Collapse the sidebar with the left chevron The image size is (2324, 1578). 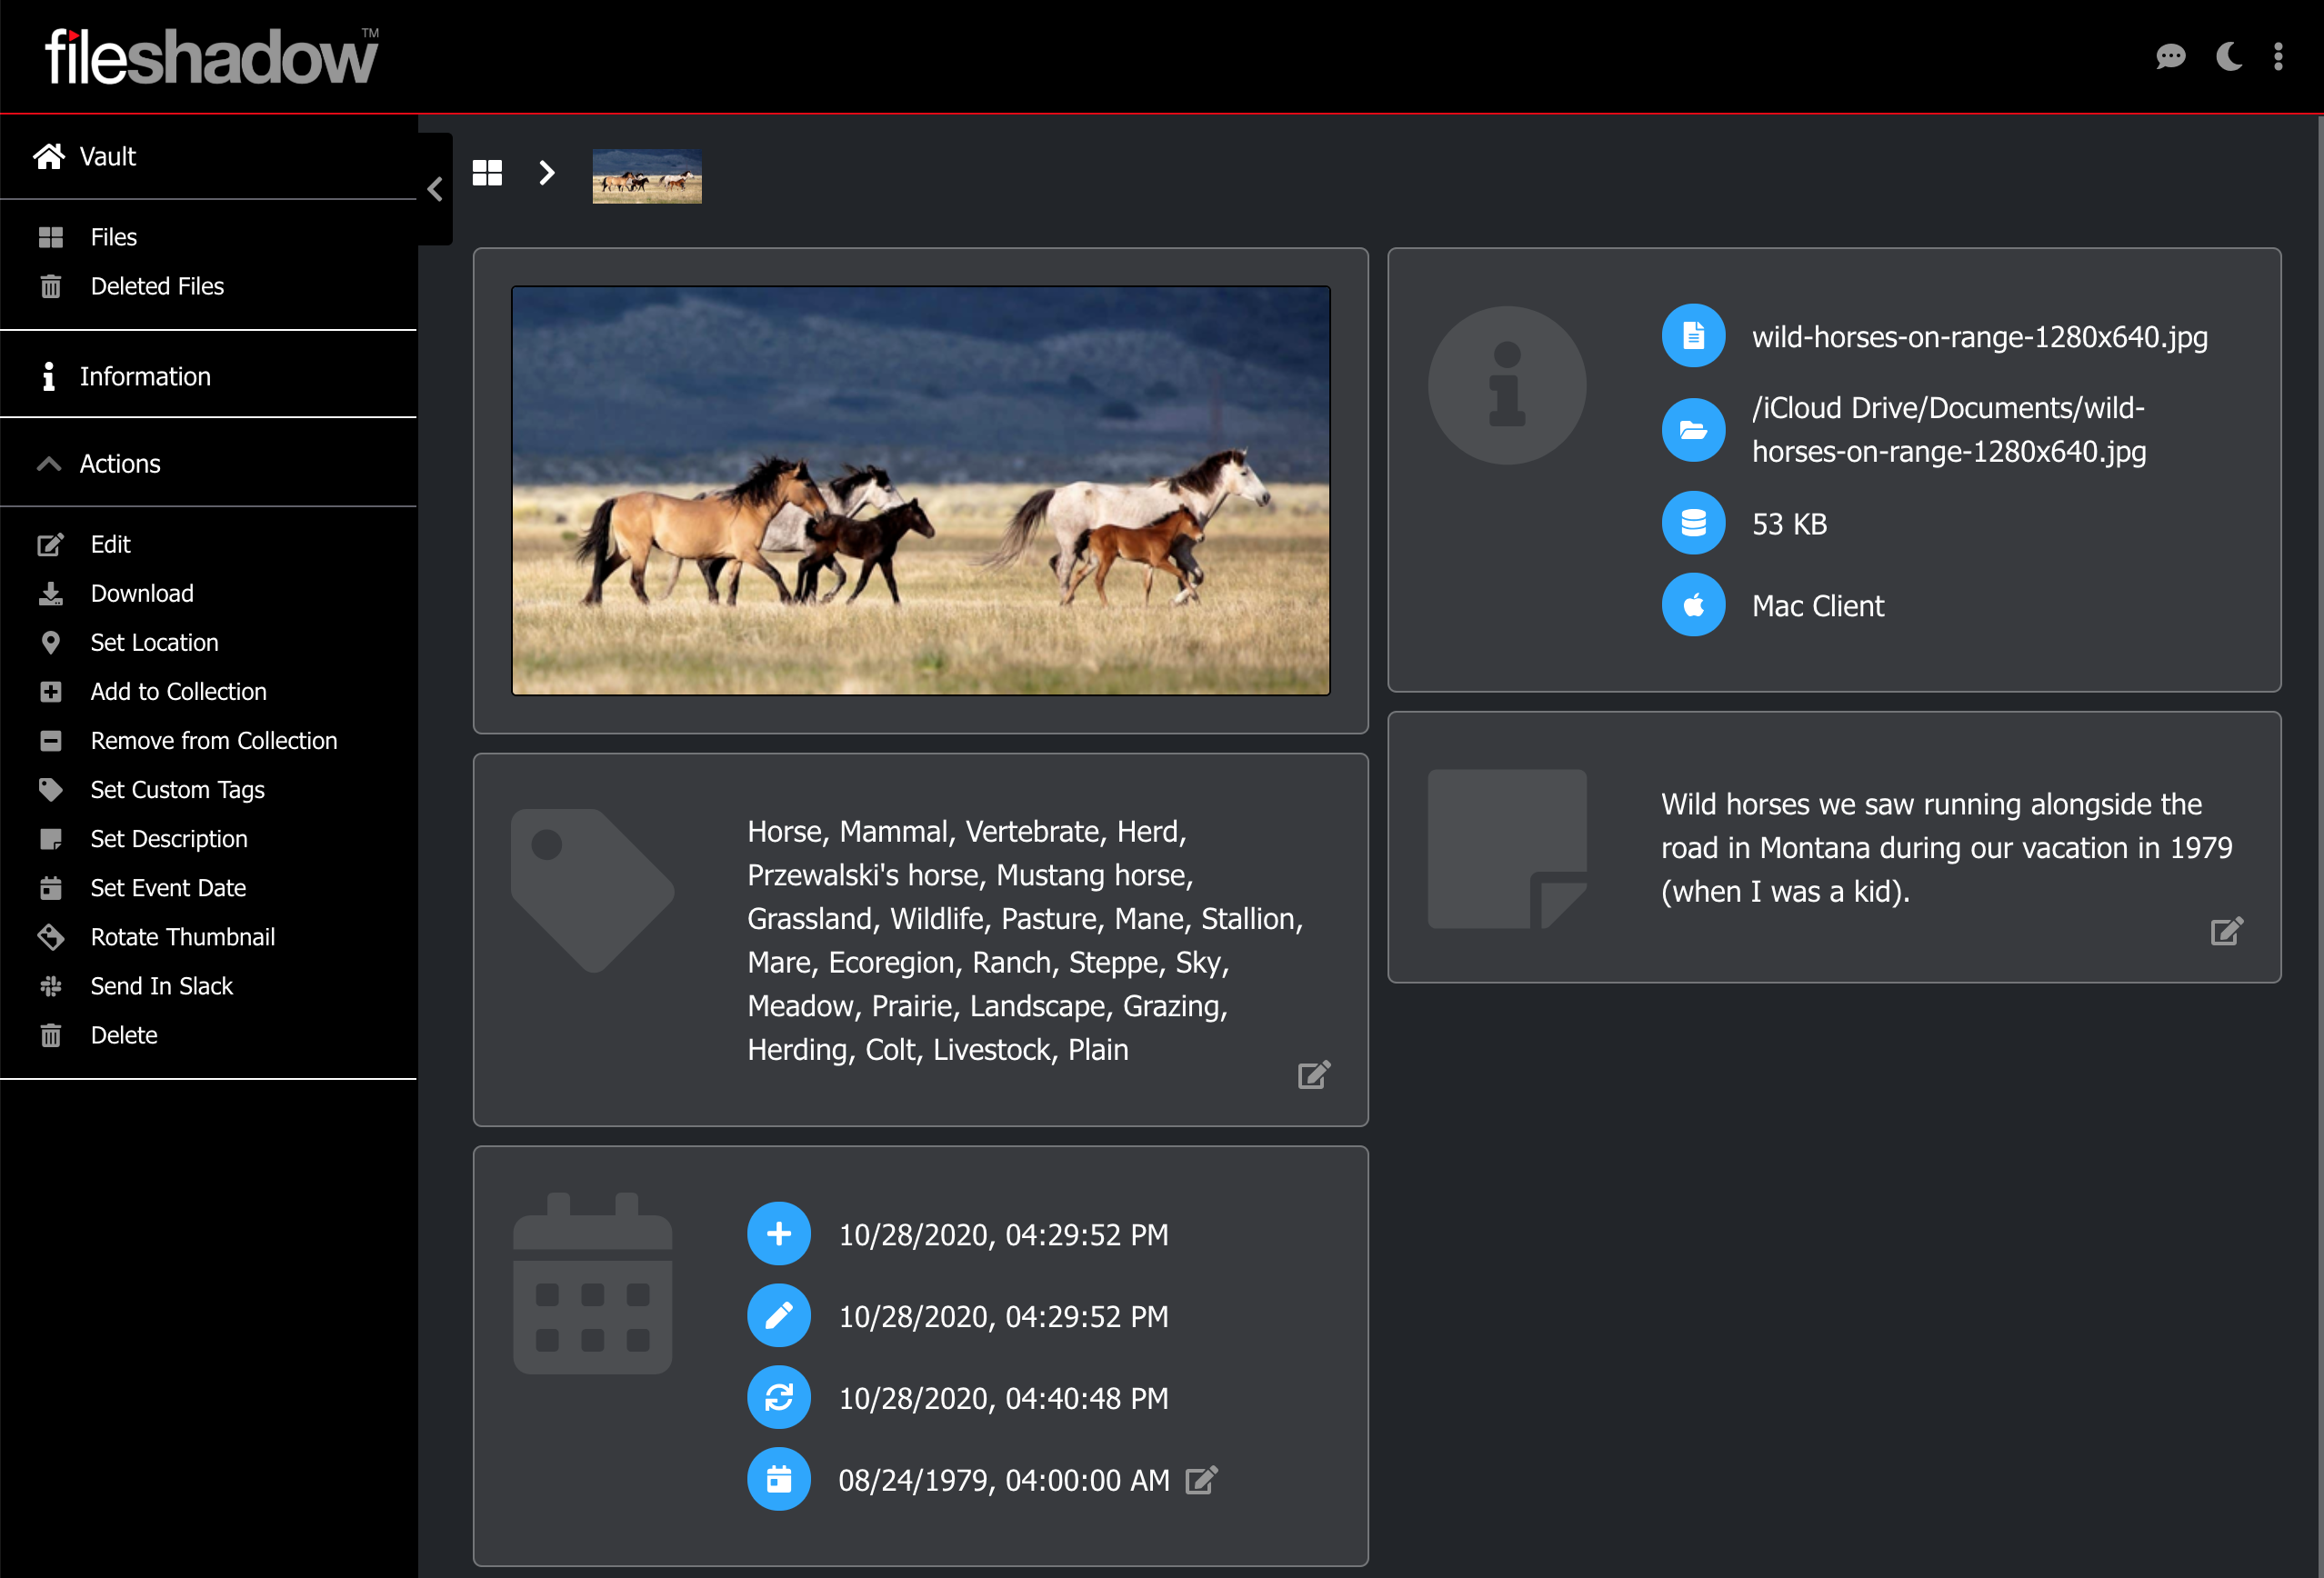435,189
